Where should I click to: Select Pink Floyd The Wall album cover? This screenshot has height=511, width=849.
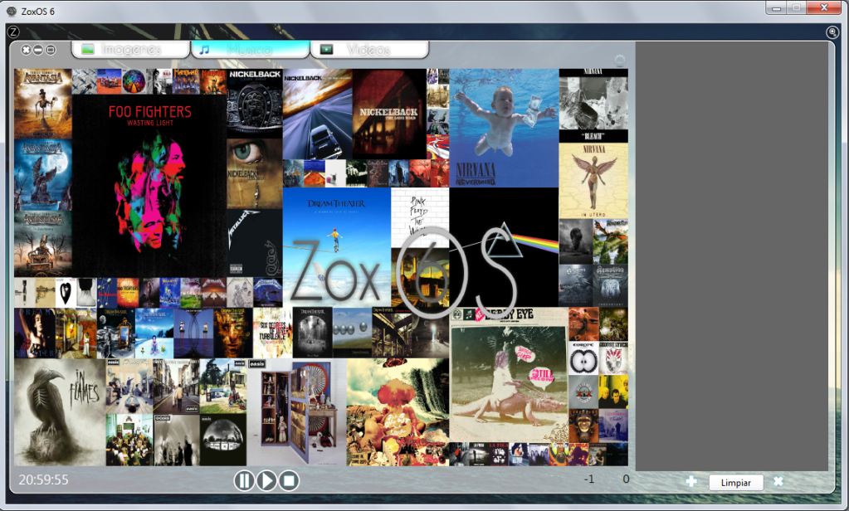pyautogui.click(x=420, y=217)
